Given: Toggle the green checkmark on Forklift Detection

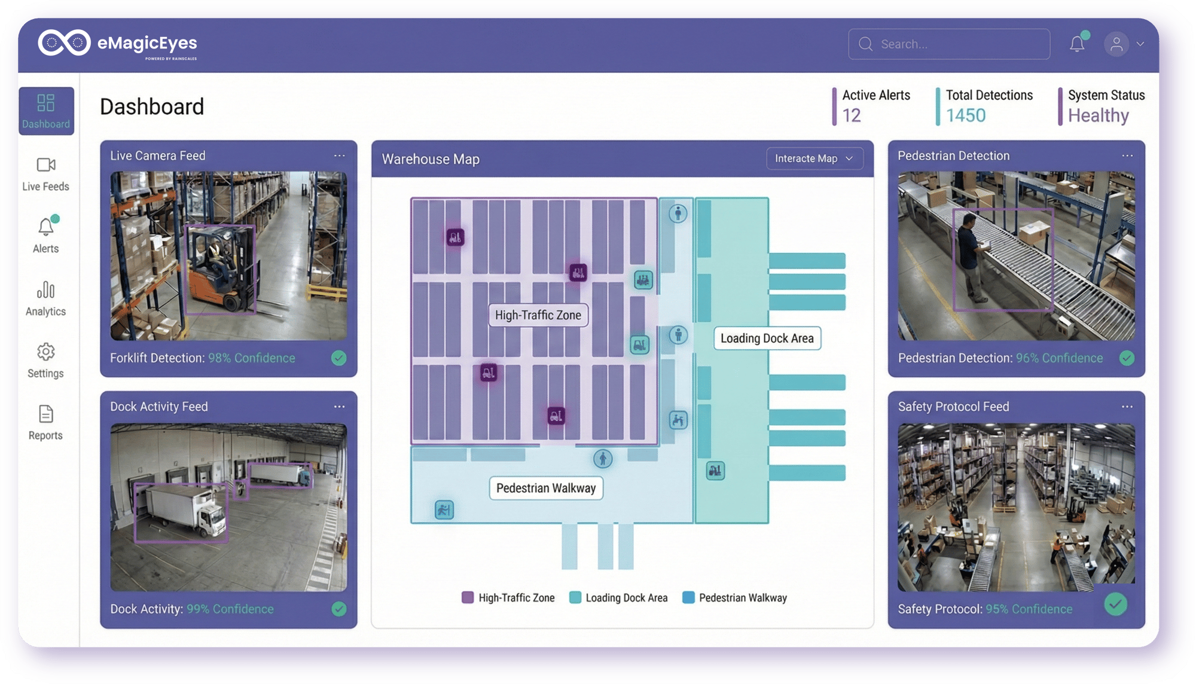Looking at the screenshot, I should (339, 359).
